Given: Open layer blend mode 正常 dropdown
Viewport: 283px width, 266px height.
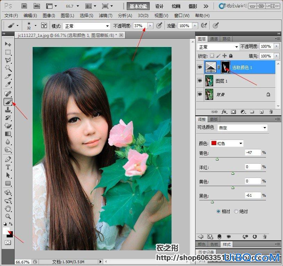Looking at the screenshot, I should coord(218,47).
